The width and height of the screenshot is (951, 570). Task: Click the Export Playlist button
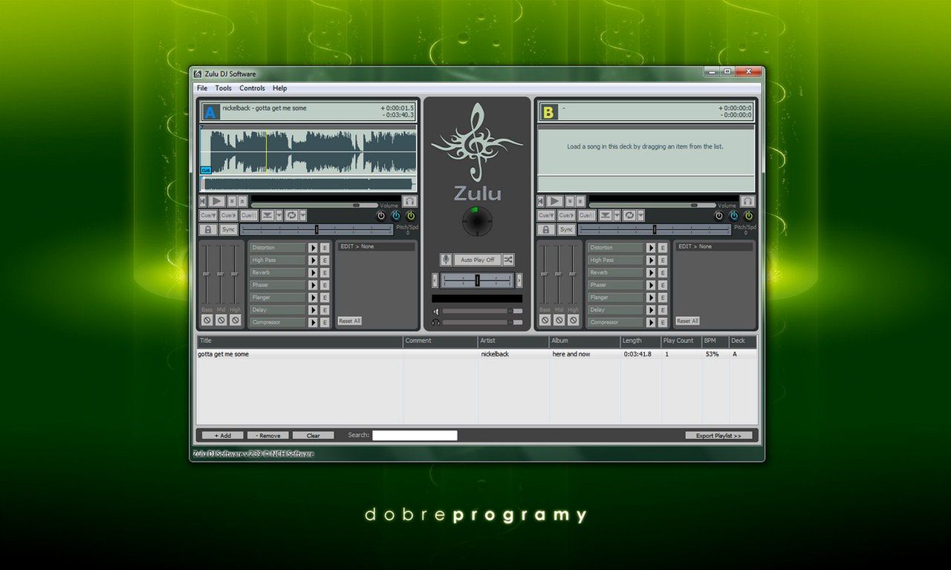click(718, 436)
